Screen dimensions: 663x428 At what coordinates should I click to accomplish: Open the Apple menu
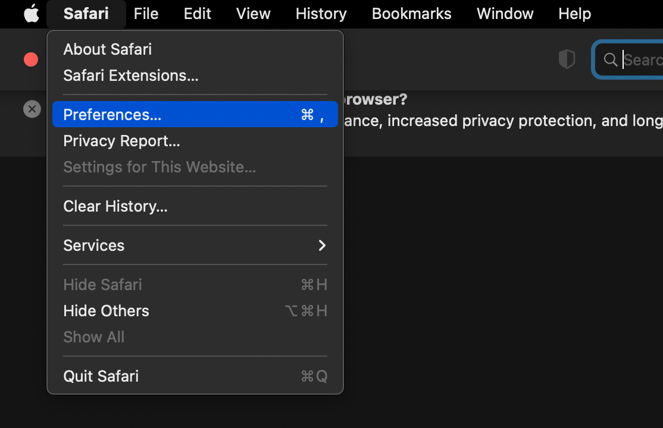click(x=32, y=14)
